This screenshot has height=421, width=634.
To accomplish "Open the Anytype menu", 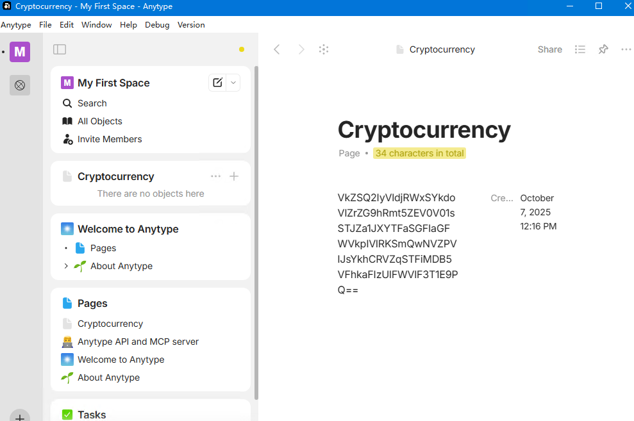I will coord(16,24).
